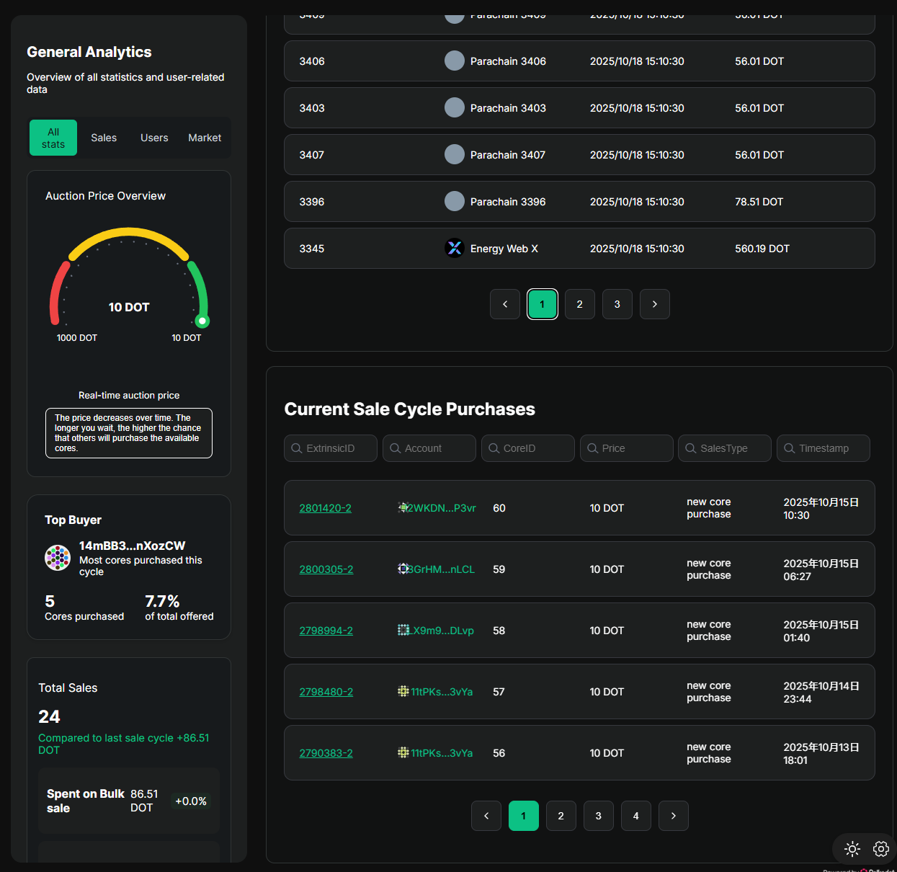Click the auction price gauge handle
The image size is (897, 872).
202,321
